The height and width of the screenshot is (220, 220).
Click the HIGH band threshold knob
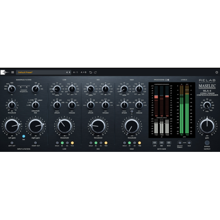click(132, 126)
